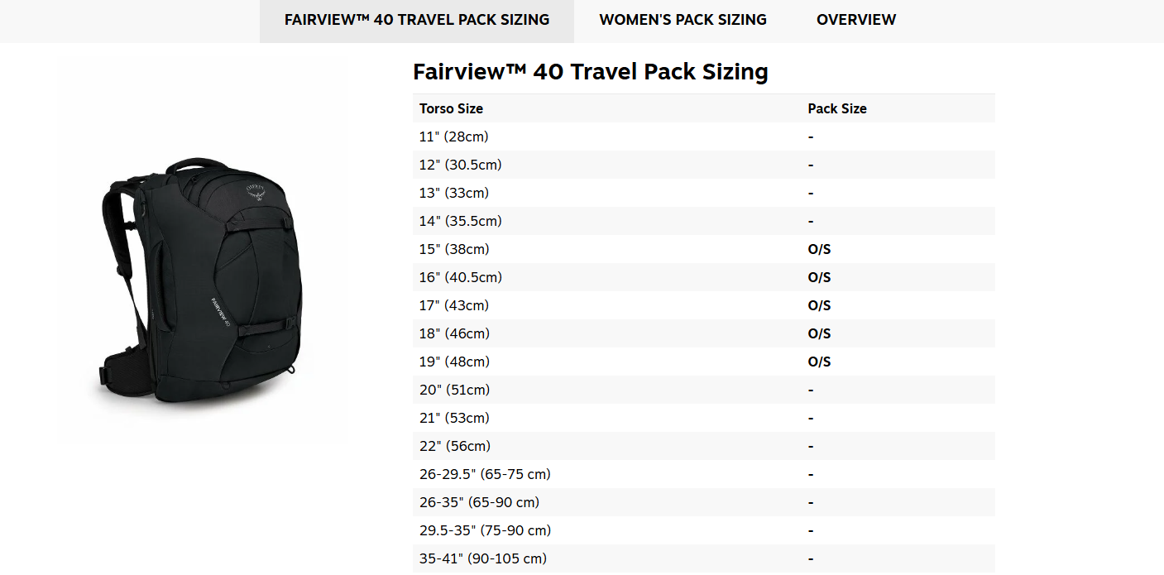This screenshot has width=1164, height=575.
Task: Select the 35-41" (90-105 cm) row
Action: [482, 558]
